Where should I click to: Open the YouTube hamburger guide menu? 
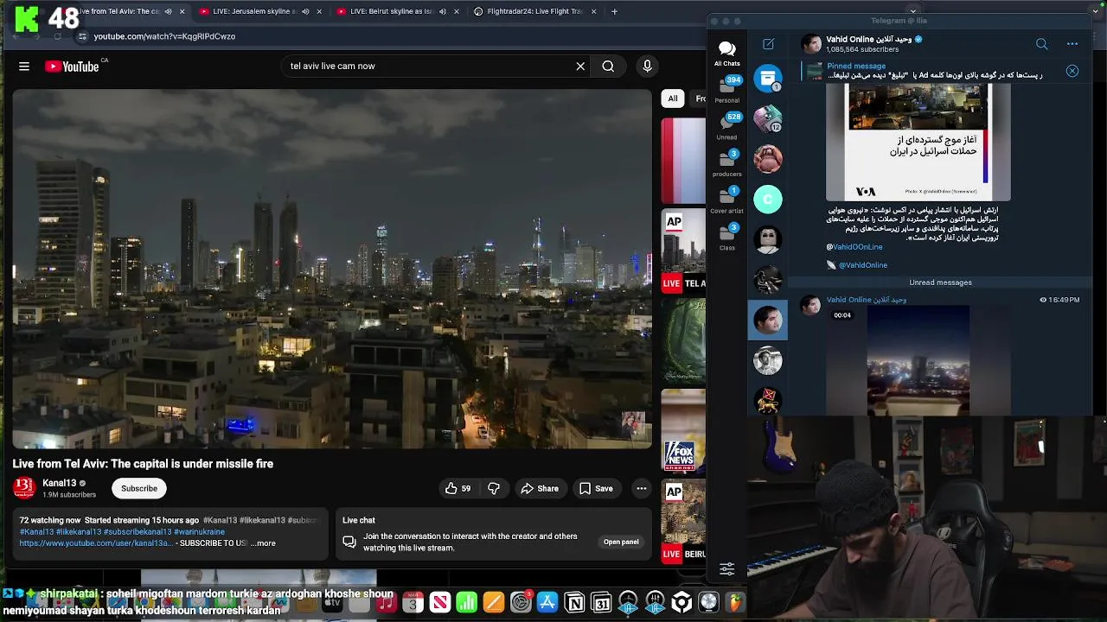click(x=24, y=67)
